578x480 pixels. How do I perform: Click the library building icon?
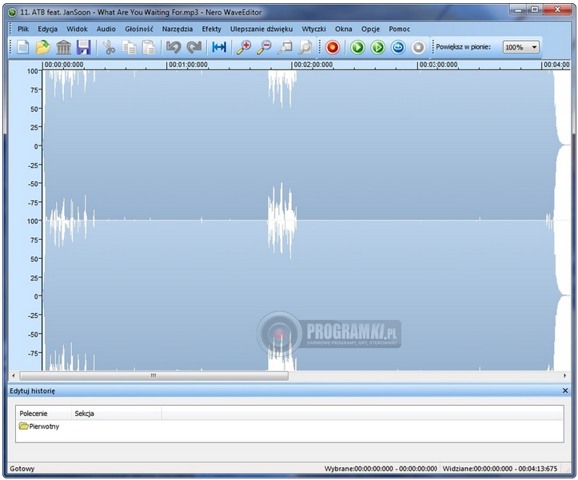click(63, 48)
